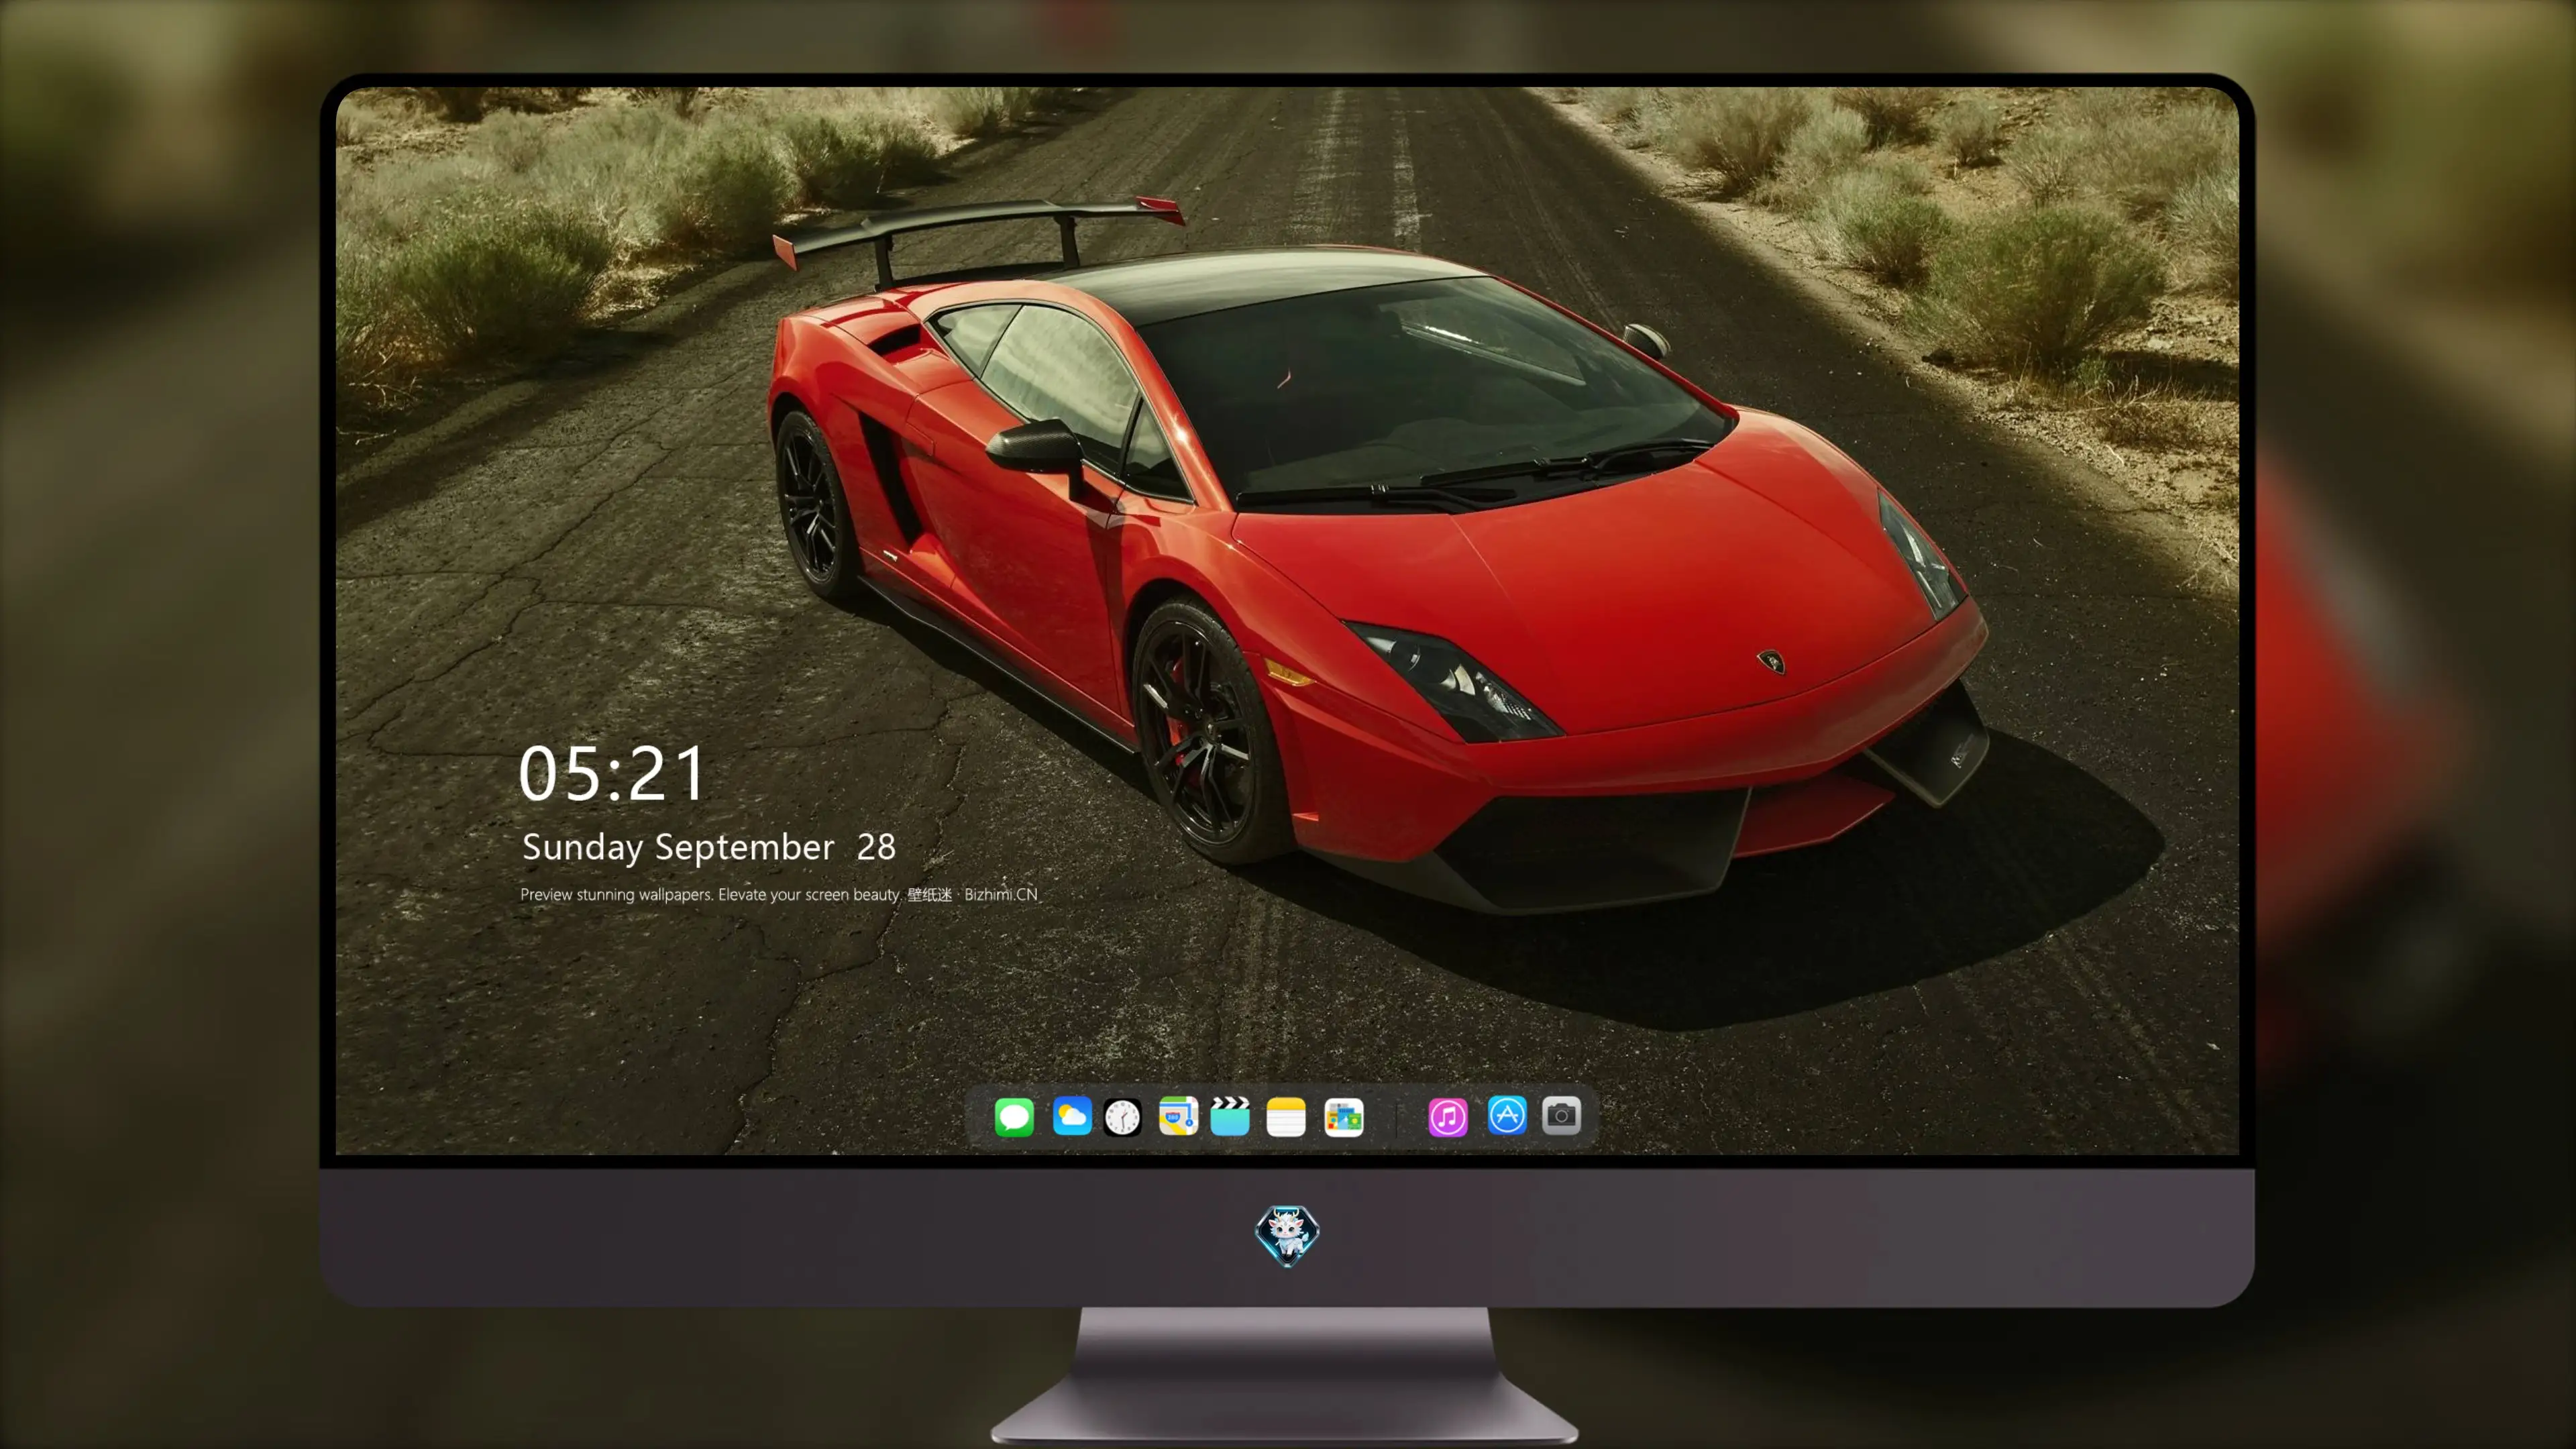Open the blue App Store icon
The height and width of the screenshot is (1449, 2576).
(x=1507, y=1115)
